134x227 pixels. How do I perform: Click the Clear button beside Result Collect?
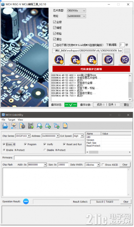[x=126, y=202]
